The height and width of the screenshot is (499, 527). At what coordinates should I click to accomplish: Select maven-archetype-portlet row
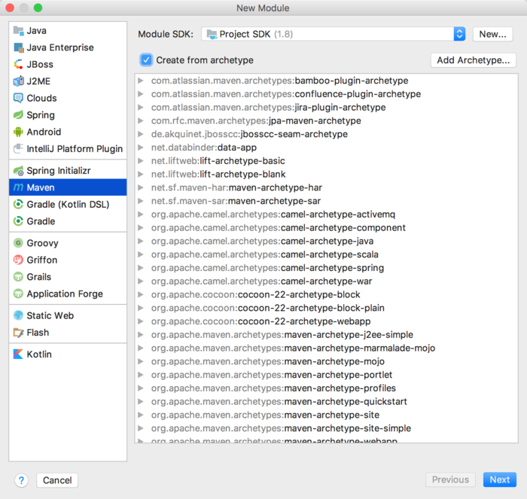(326, 375)
